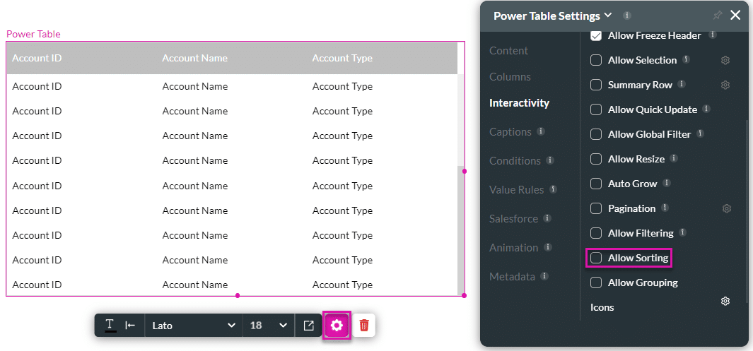This screenshot has width=753, height=351.
Task: Switch to the Value Rules tab
Action: pos(517,190)
